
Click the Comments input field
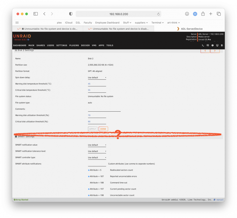[104, 109]
